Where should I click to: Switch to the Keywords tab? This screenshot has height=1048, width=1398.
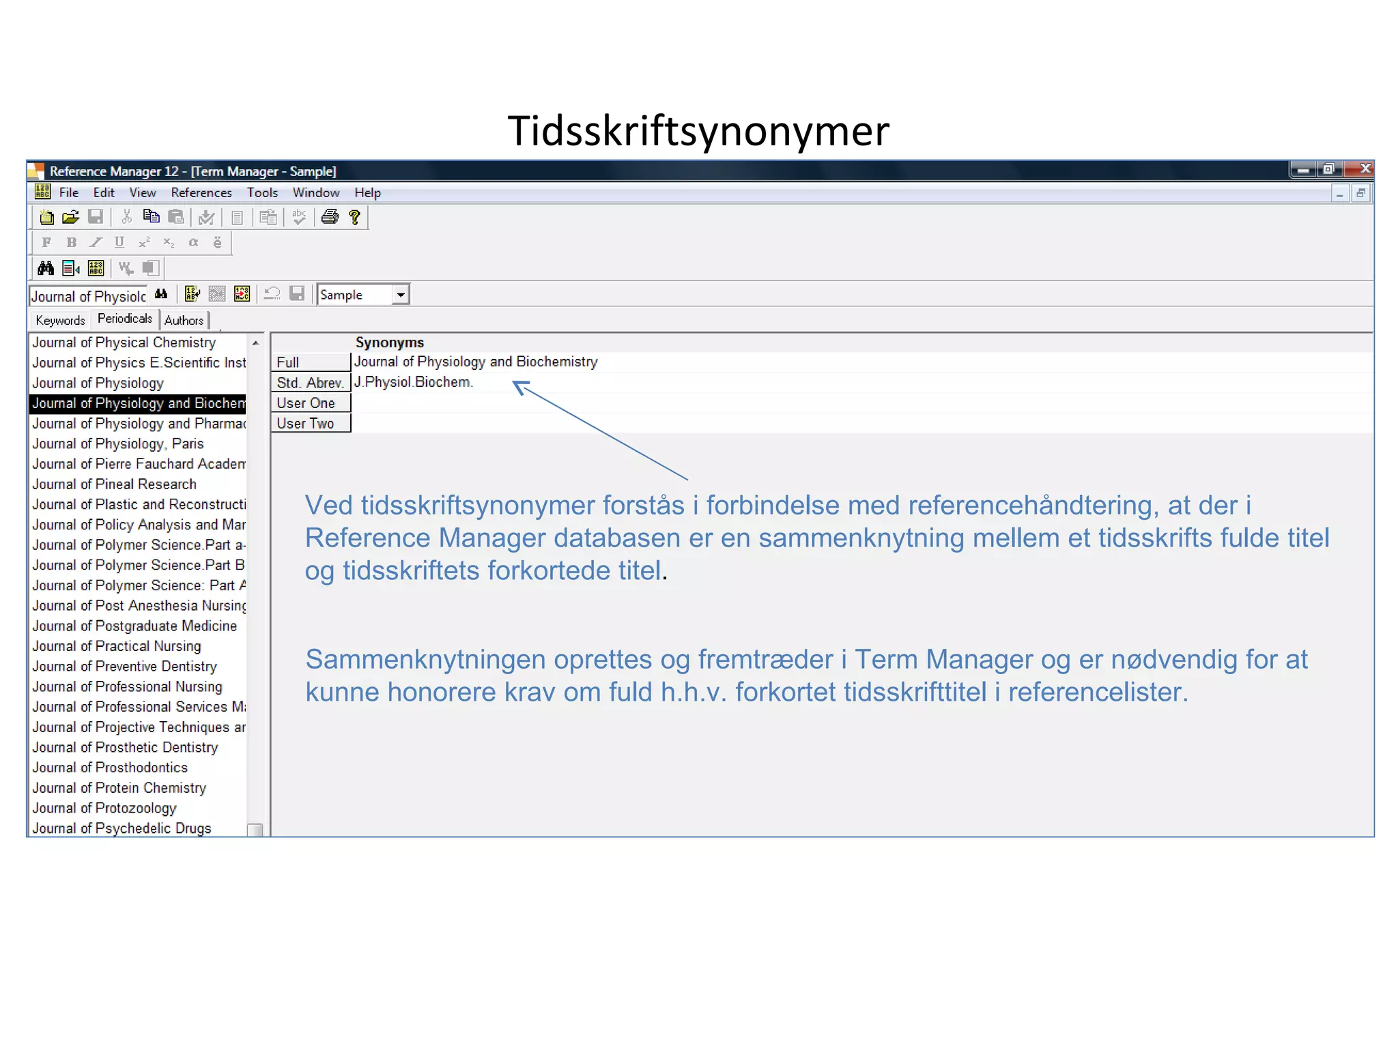point(60,320)
